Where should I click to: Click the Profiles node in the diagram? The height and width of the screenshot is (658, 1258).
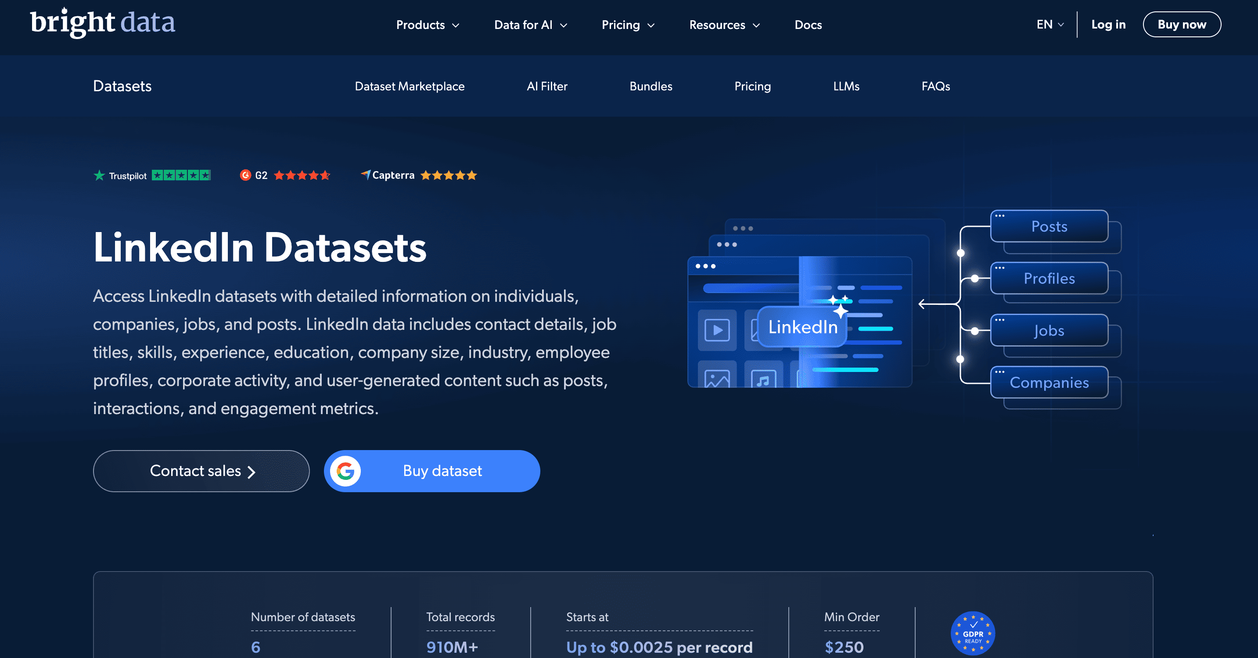[1049, 278]
